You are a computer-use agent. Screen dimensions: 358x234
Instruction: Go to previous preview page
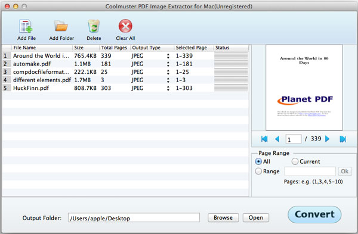tap(277, 139)
